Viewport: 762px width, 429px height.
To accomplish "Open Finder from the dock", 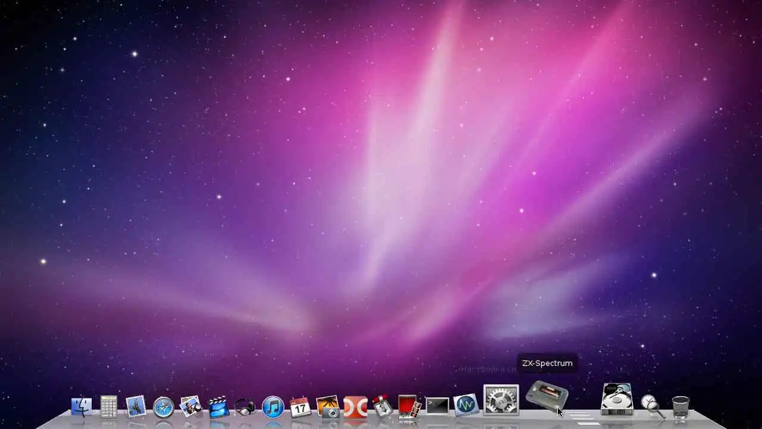I will [x=82, y=407].
